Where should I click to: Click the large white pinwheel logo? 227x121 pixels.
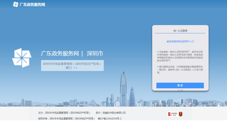22,58
